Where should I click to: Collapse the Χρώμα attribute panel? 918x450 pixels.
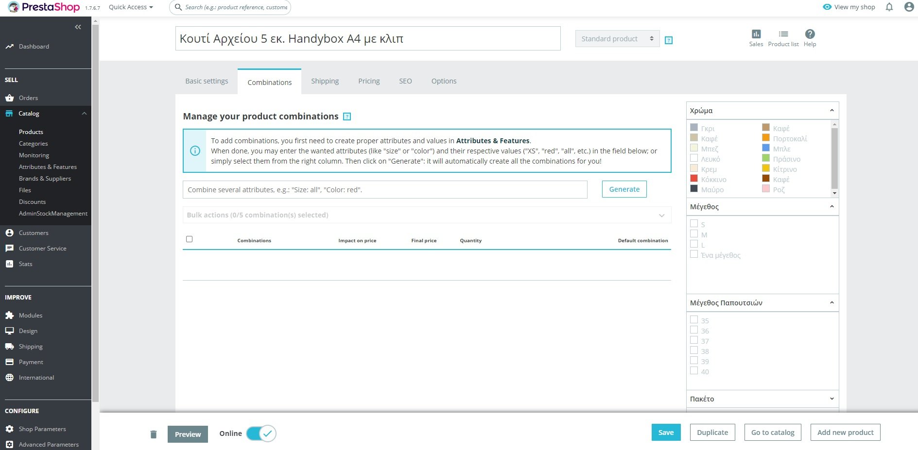point(831,111)
